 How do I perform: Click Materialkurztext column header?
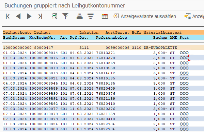coord(163,33)
